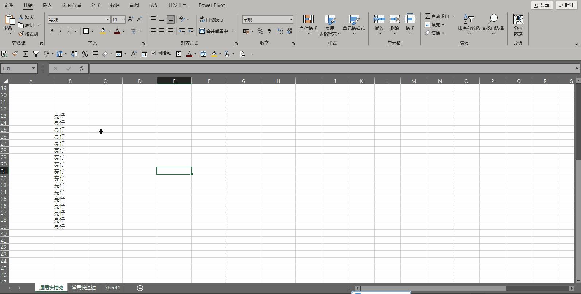Apply the red font color A in the ribbon

point(117,31)
